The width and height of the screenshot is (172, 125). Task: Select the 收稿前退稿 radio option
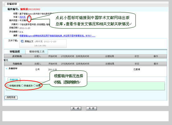tap(8, 85)
